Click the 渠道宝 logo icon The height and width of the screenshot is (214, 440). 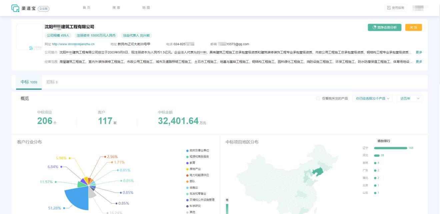click(x=15, y=8)
